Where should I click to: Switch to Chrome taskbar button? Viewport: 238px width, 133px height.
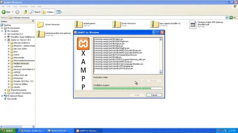coord(32,131)
